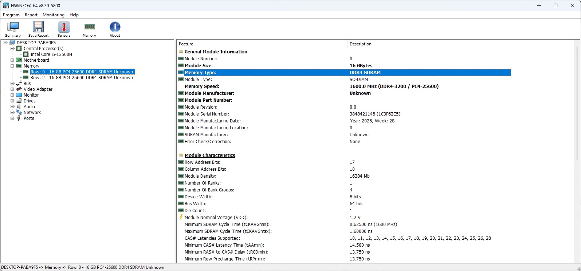Viewport: 581px width, 271px height.
Task: Click the Video Adapter card icon
Action: 19,89
